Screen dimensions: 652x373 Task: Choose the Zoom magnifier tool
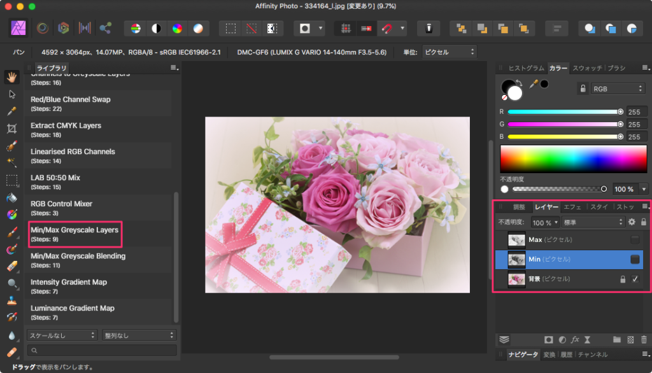(11, 283)
